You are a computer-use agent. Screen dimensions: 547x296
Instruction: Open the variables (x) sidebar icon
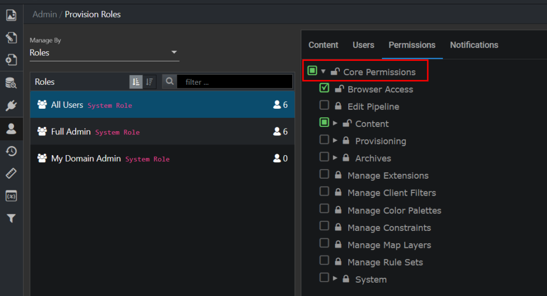[x=11, y=196]
